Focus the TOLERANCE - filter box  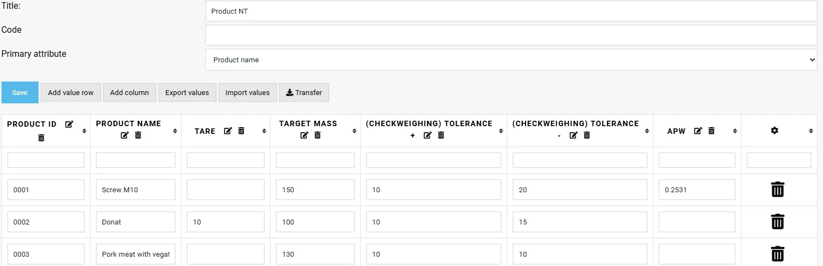tap(580, 160)
